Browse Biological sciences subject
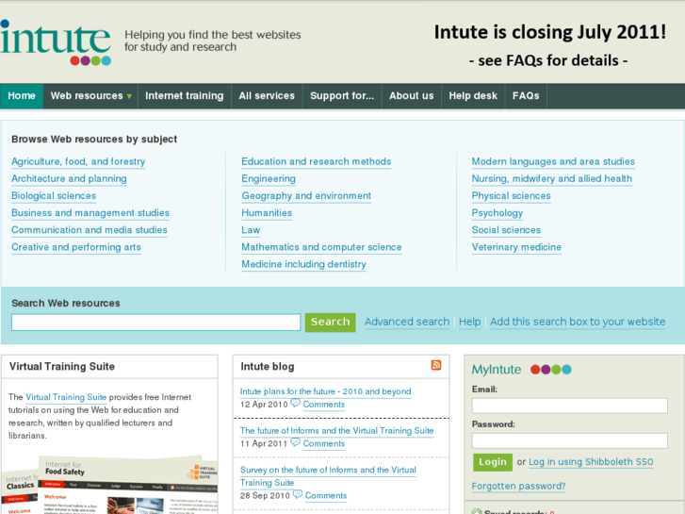685x514 pixels. [54, 195]
